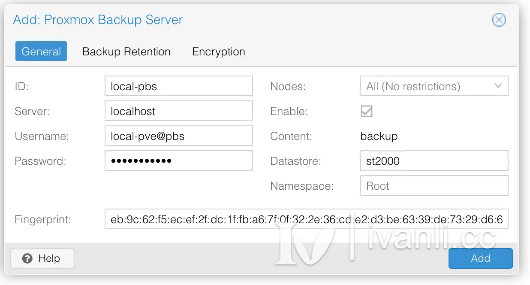The height and width of the screenshot is (285, 530).
Task: Open the All (No restrictions) combo box
Action: coord(434,86)
